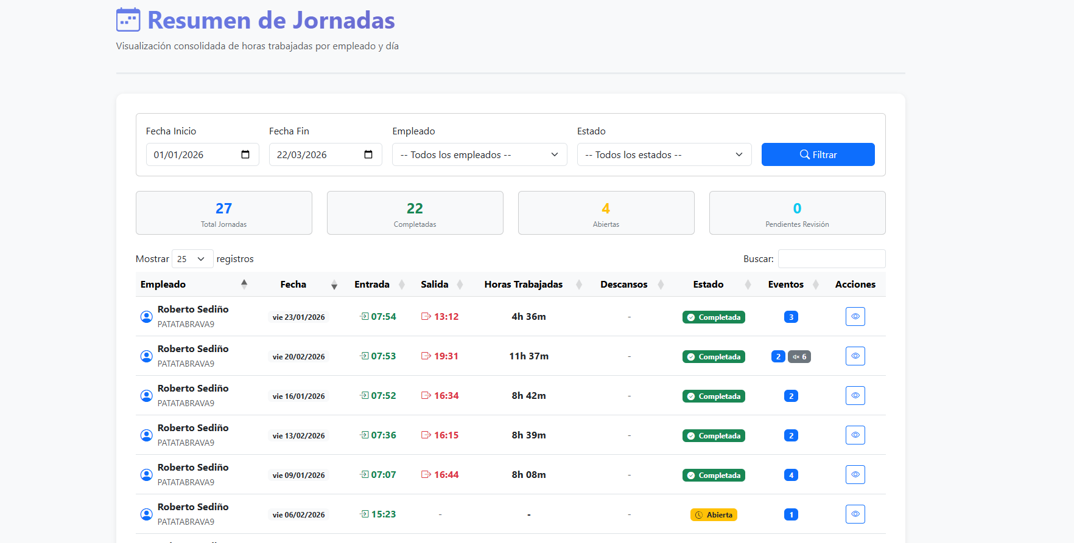The width and height of the screenshot is (1074, 543).
Task: Focus the Buscar search field
Action: pos(831,259)
